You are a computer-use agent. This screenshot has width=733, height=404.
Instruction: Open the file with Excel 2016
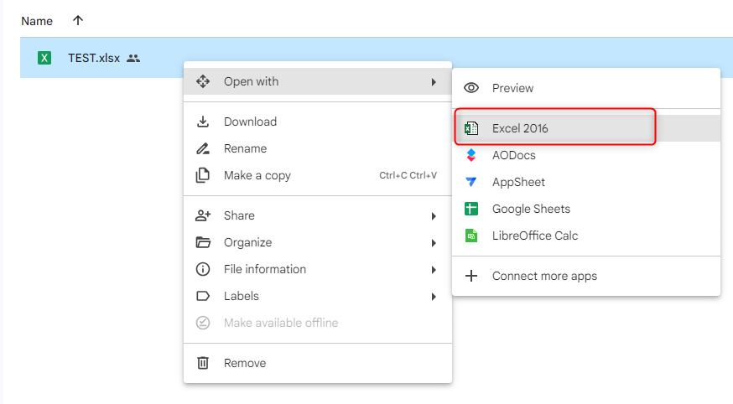coord(586,128)
